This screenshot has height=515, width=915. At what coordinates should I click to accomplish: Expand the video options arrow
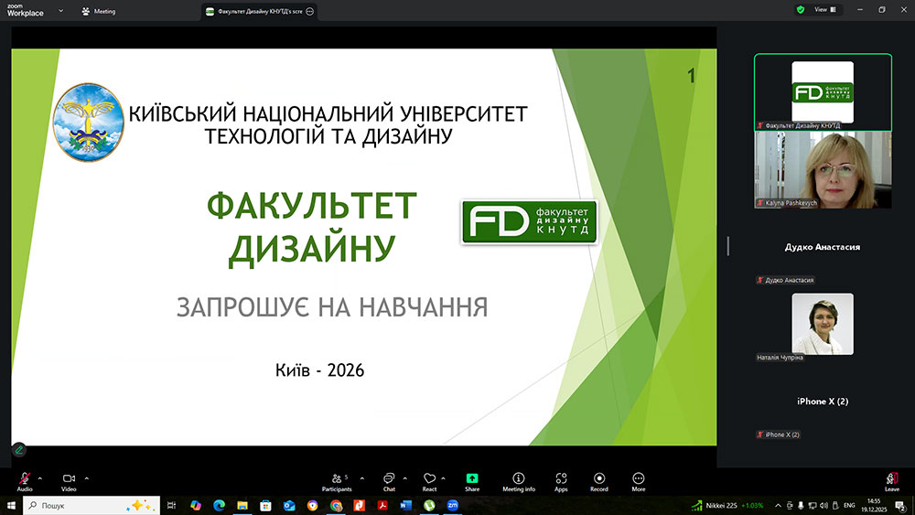click(87, 477)
